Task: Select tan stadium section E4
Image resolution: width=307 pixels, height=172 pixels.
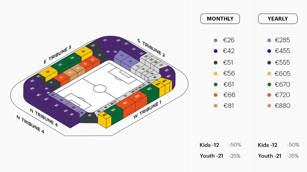Action: [x=77, y=68]
